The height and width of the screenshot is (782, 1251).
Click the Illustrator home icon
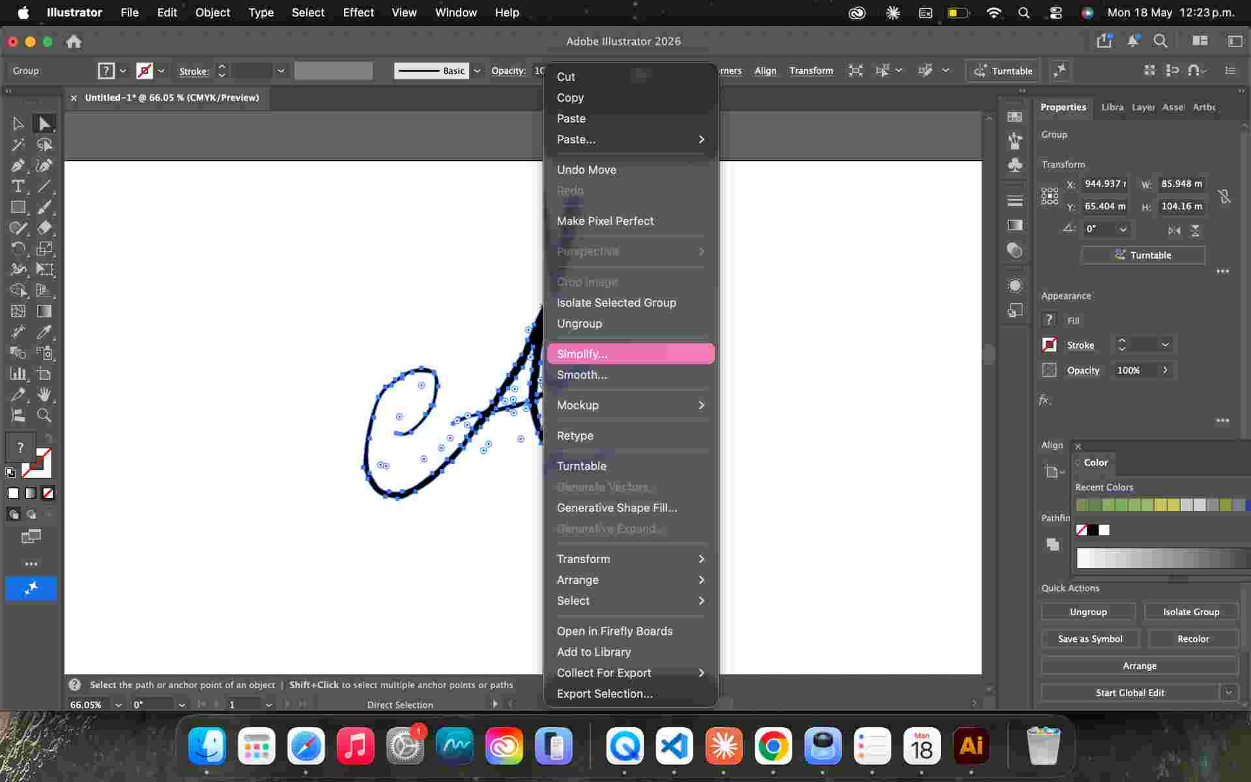click(x=74, y=42)
